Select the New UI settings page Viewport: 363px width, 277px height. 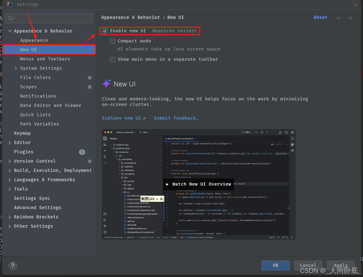pyautogui.click(x=50, y=50)
